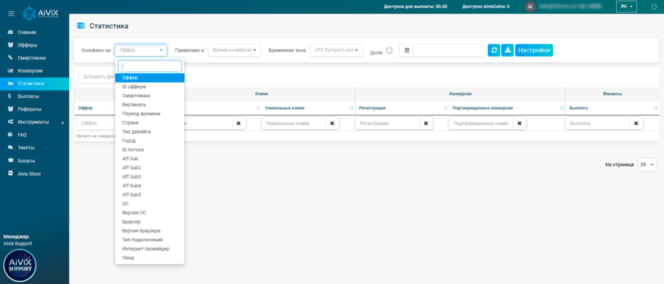
Task: Click the Смартлинки link icon
Action: coord(10,58)
